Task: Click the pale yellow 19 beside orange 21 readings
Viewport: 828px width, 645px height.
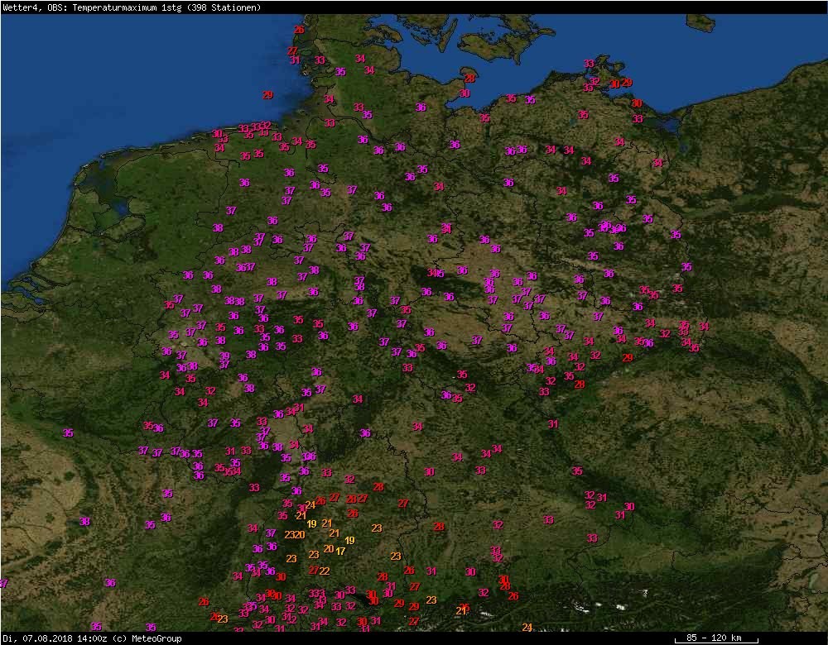Action: click(x=311, y=523)
